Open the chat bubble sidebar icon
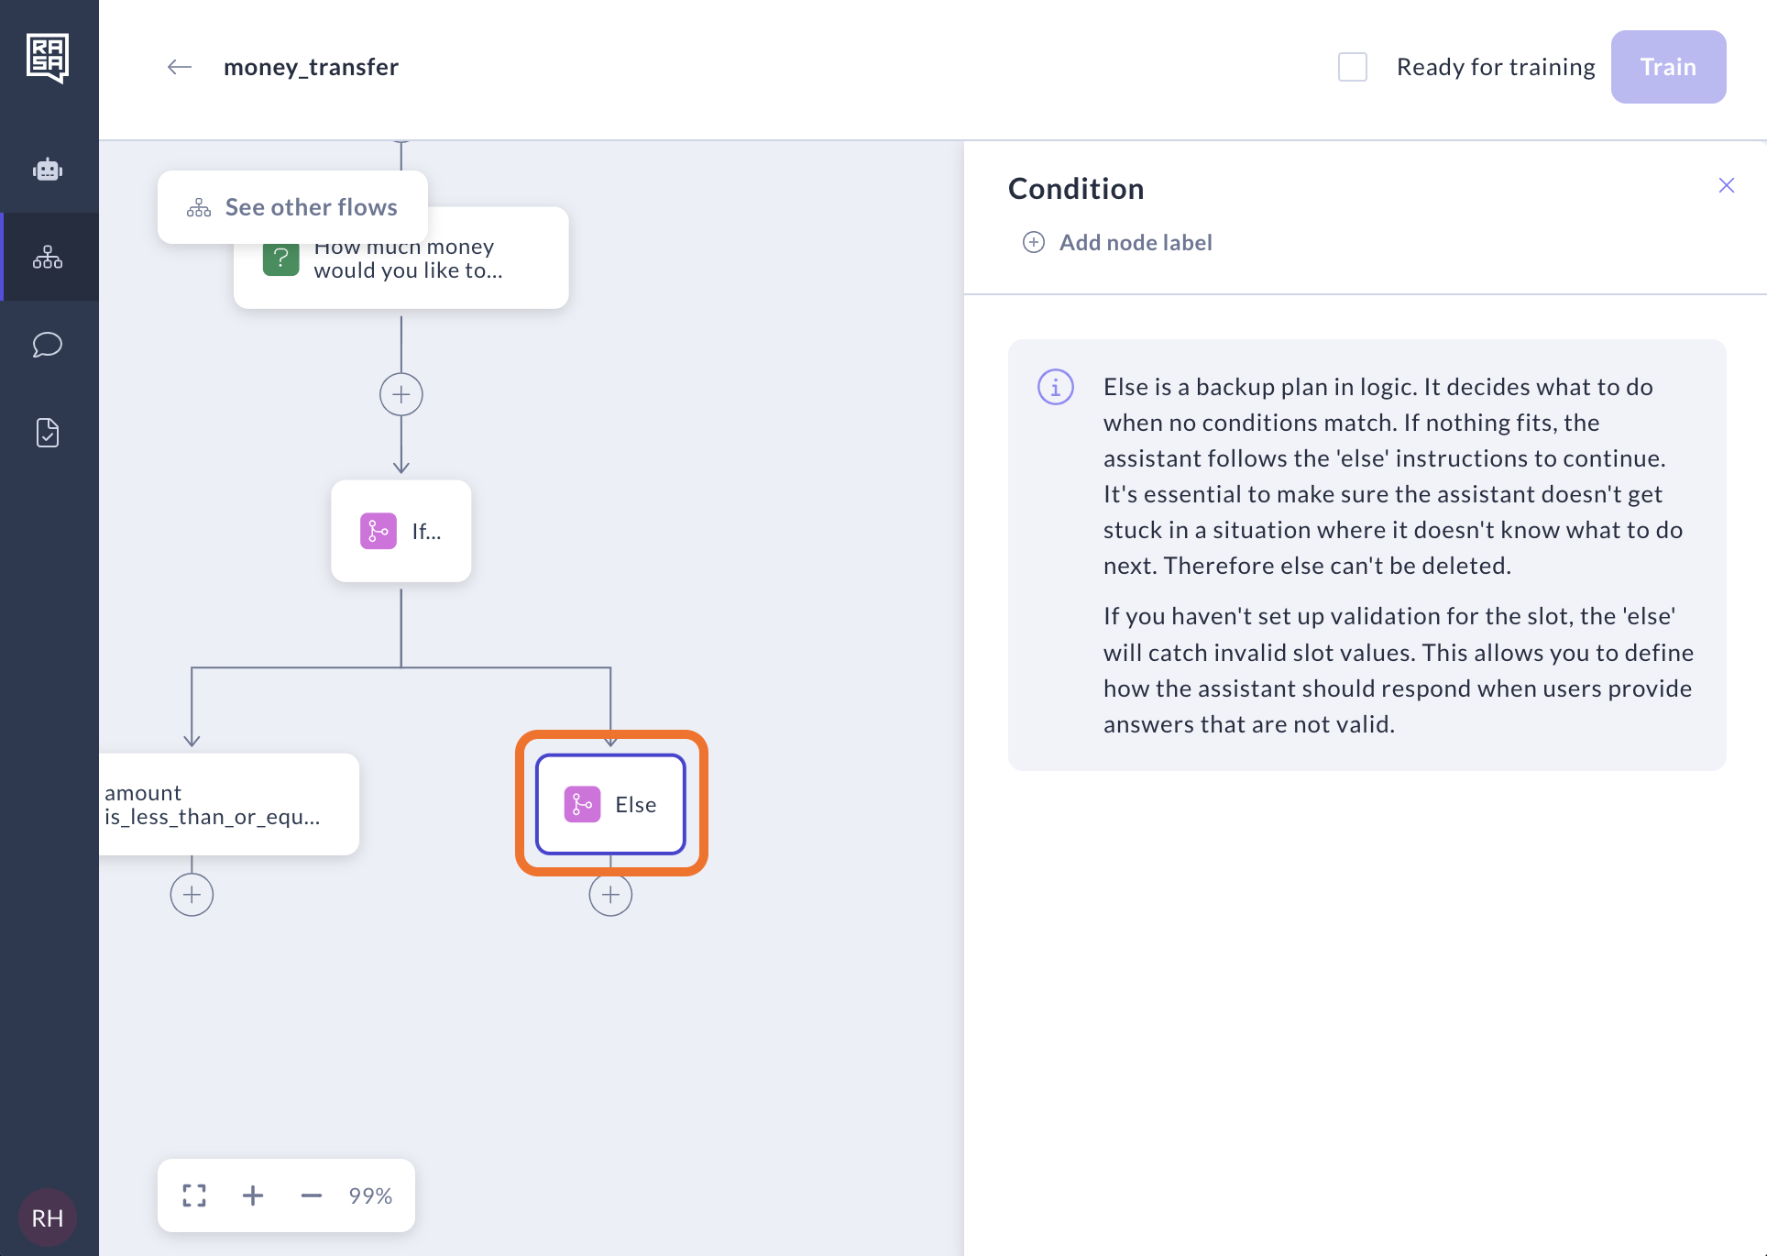1767x1256 pixels. (x=48, y=345)
